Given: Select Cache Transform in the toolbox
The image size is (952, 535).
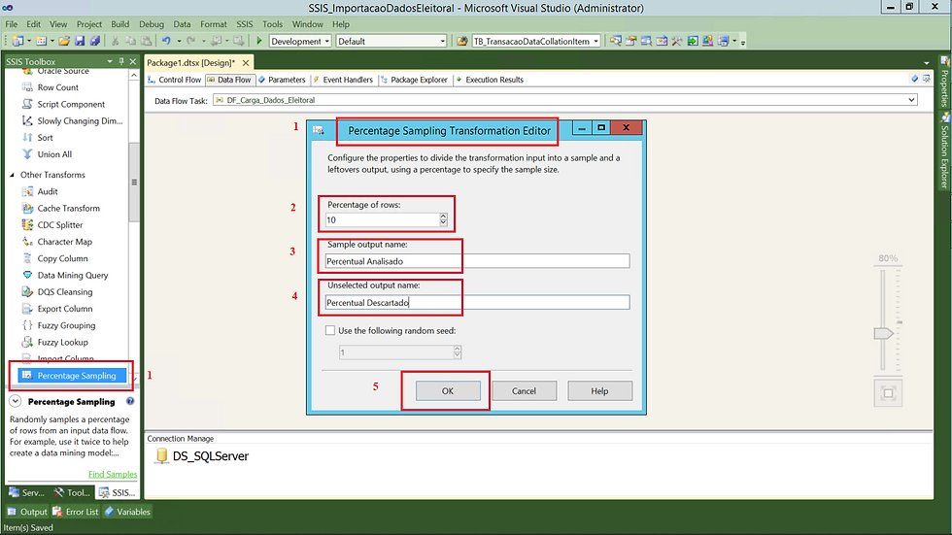Looking at the screenshot, I should tap(69, 208).
